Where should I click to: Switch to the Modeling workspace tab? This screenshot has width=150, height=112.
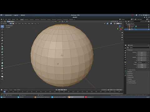(x=27, y=19)
